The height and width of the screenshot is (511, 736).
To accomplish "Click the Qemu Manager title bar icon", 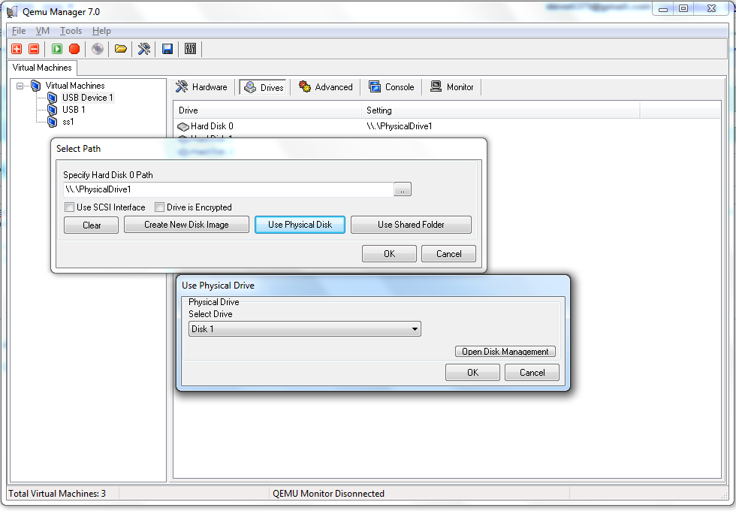I will point(12,12).
